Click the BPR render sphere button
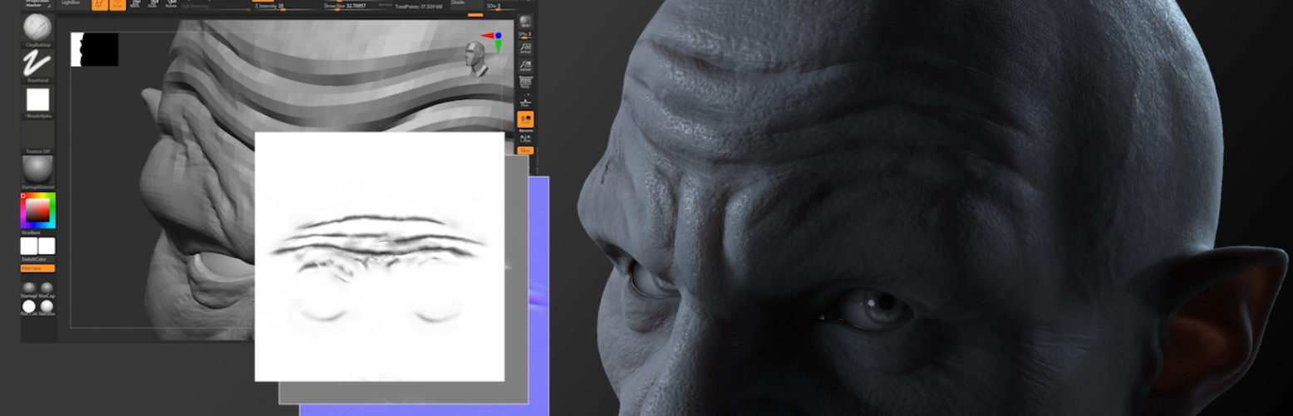The image size is (1293, 416). [525, 21]
